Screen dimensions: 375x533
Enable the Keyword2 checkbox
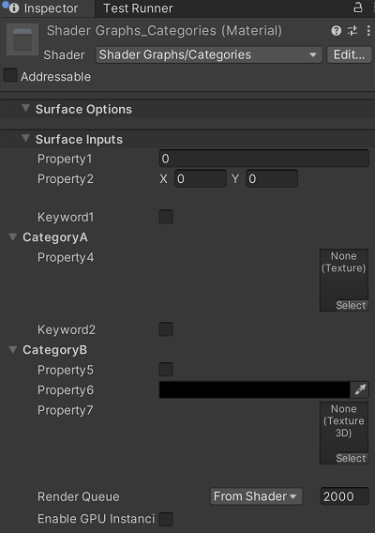click(166, 329)
